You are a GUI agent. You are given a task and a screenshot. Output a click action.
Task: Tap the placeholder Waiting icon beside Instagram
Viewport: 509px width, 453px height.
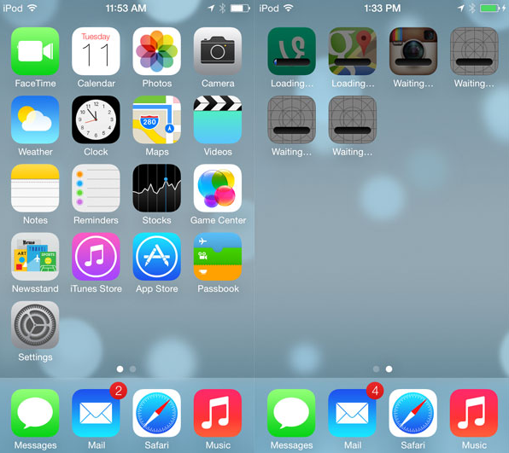(474, 51)
